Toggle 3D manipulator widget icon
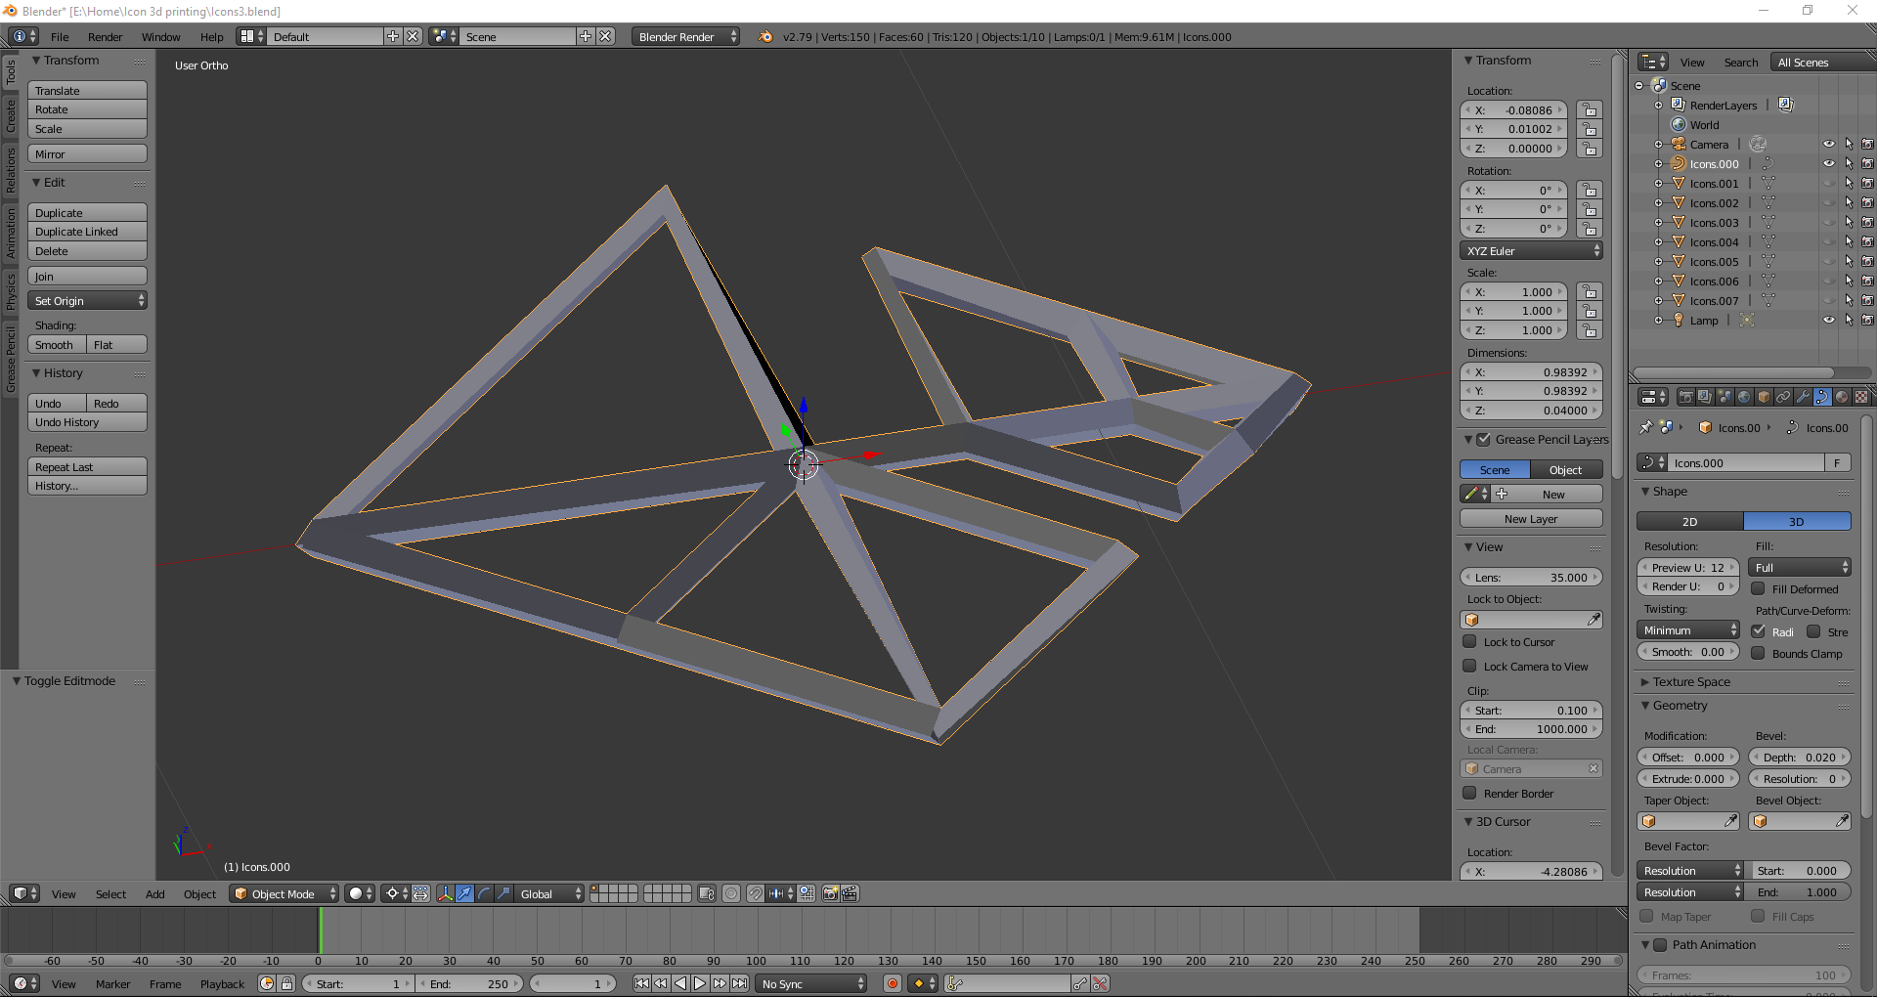The width and height of the screenshot is (1877, 997). coord(445,893)
